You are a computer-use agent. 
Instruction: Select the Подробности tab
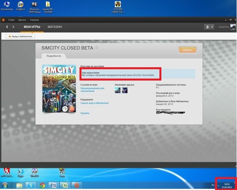pos(54,56)
